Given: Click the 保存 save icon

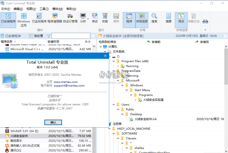Looking at the screenshot, I should point(116,18).
